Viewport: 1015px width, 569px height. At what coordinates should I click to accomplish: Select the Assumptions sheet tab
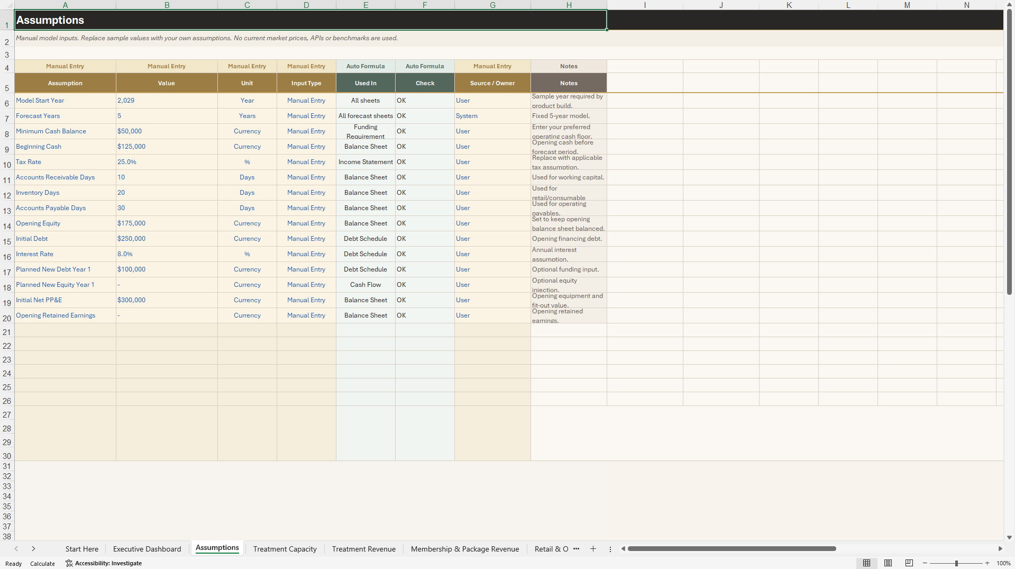point(217,548)
